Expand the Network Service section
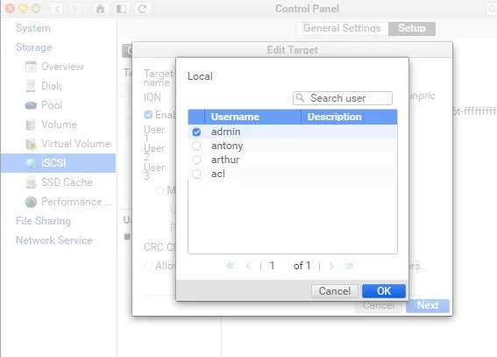This screenshot has width=497, height=357. pos(53,240)
